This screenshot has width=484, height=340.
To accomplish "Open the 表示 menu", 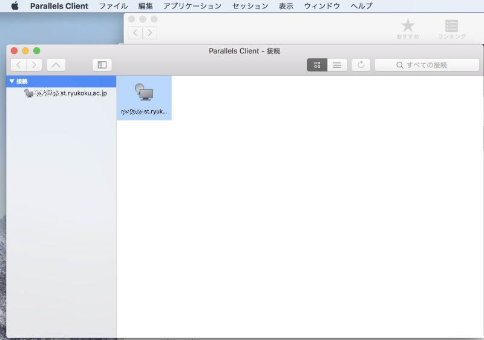I will [x=286, y=6].
